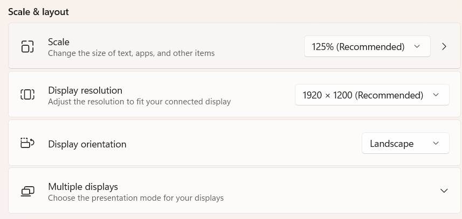
Task: Open the Landscape orientation dropdown
Action: click(x=405, y=143)
